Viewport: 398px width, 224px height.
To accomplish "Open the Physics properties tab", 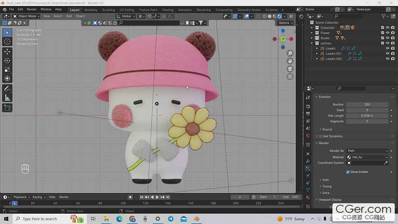I will (308, 176).
